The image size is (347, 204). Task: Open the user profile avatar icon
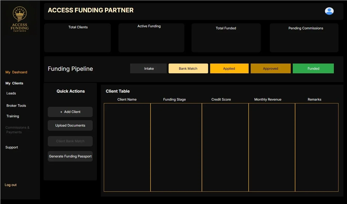pyautogui.click(x=329, y=11)
